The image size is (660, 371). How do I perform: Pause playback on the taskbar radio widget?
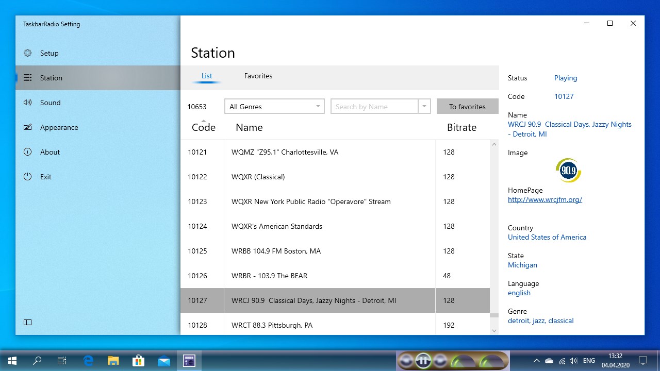tap(423, 361)
